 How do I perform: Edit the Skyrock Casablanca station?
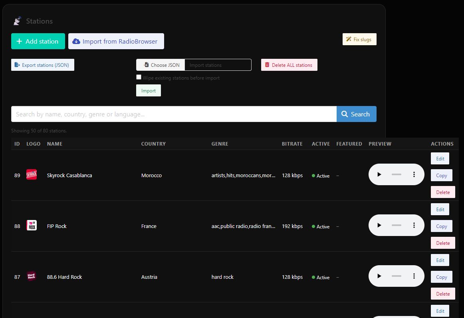click(x=440, y=158)
